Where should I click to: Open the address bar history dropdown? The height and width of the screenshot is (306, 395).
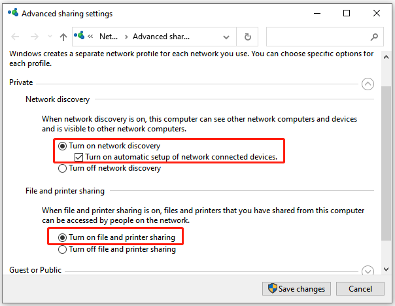click(x=226, y=37)
